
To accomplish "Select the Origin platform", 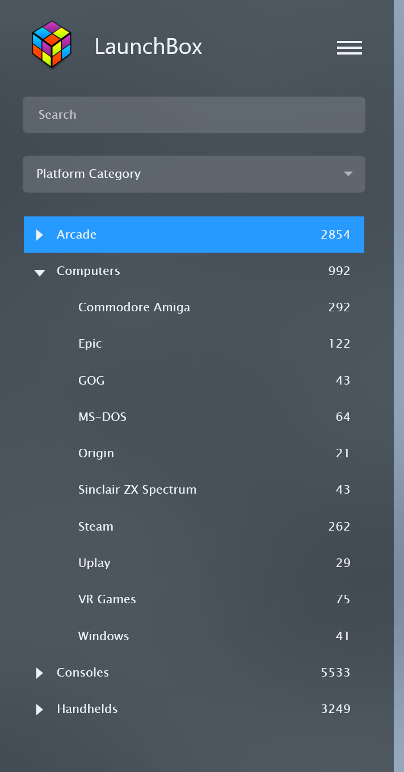I will (x=194, y=453).
